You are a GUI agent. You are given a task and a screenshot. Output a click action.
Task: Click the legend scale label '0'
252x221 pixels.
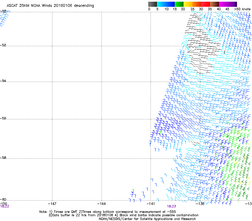149,9
